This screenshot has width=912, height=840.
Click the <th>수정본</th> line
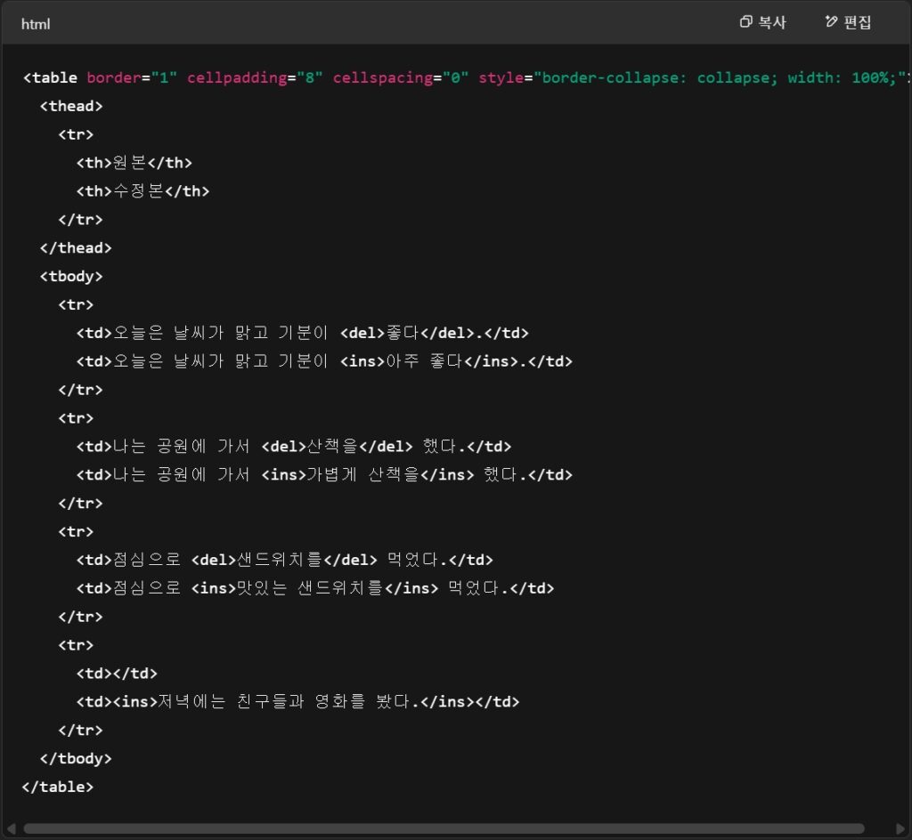(x=143, y=191)
